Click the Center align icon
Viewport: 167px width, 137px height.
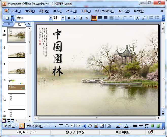point(100,18)
